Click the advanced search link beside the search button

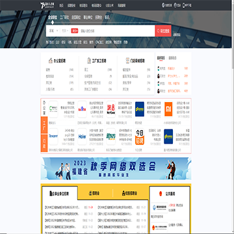(177, 34)
